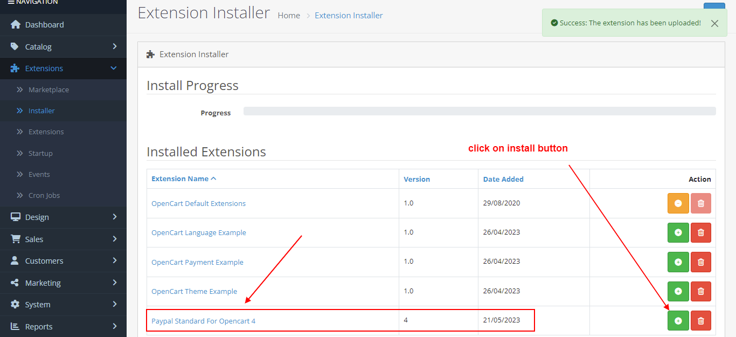
Task: Click OpenCart Default Extensions name text
Action: [x=198, y=203]
